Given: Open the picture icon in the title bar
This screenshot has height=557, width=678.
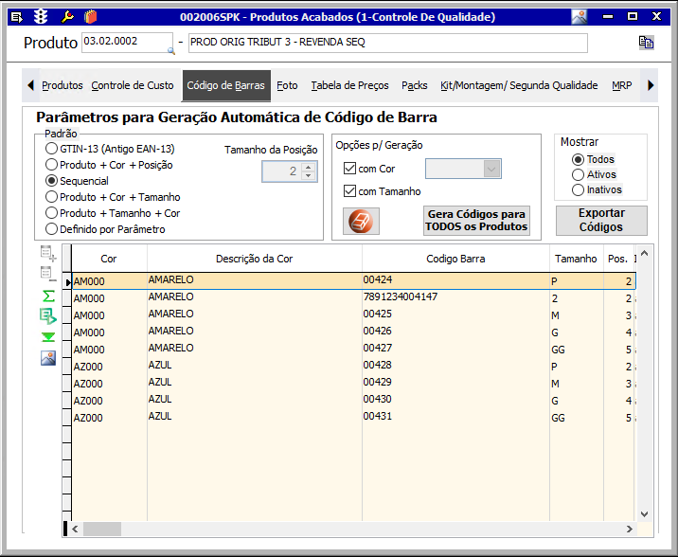Looking at the screenshot, I should [x=579, y=17].
